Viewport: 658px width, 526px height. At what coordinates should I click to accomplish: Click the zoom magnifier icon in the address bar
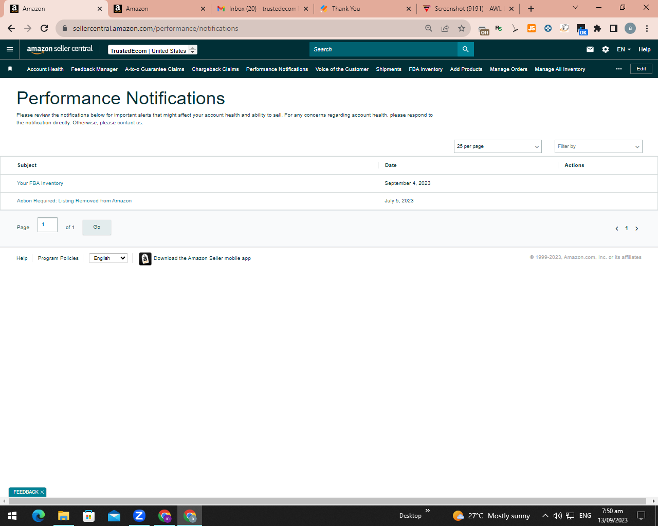[x=429, y=28]
